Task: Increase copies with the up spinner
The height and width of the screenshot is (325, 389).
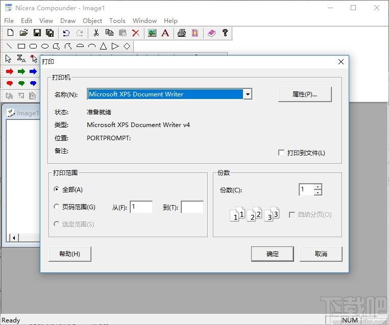Action: [318, 187]
